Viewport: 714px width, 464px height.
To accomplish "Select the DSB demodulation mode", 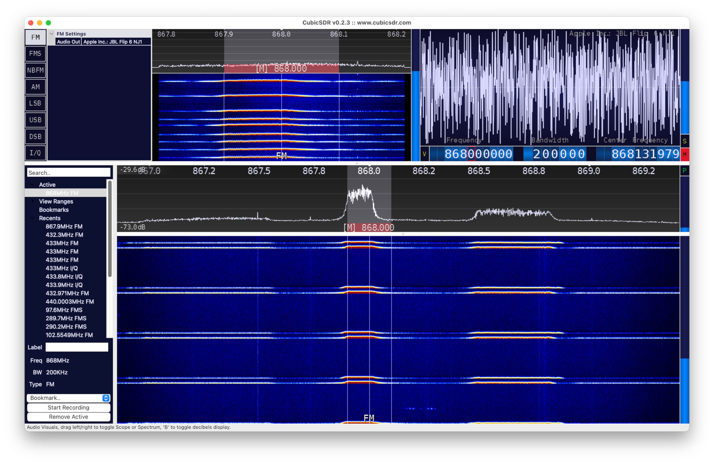I will pyautogui.click(x=35, y=136).
